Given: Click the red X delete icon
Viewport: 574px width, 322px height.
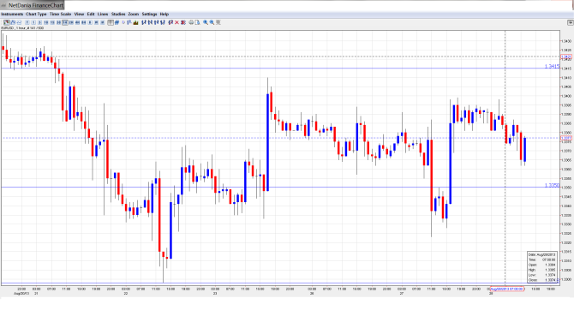Looking at the screenshot, I should (x=176, y=22).
